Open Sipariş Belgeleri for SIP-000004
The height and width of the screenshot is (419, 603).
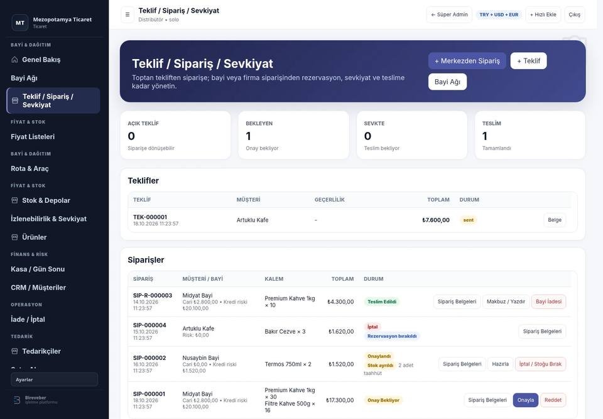(x=542, y=331)
